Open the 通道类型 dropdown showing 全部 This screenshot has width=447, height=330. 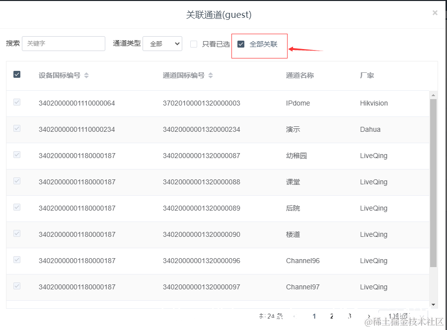coord(162,44)
